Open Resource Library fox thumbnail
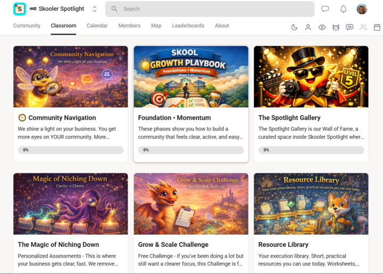 tap(311, 204)
